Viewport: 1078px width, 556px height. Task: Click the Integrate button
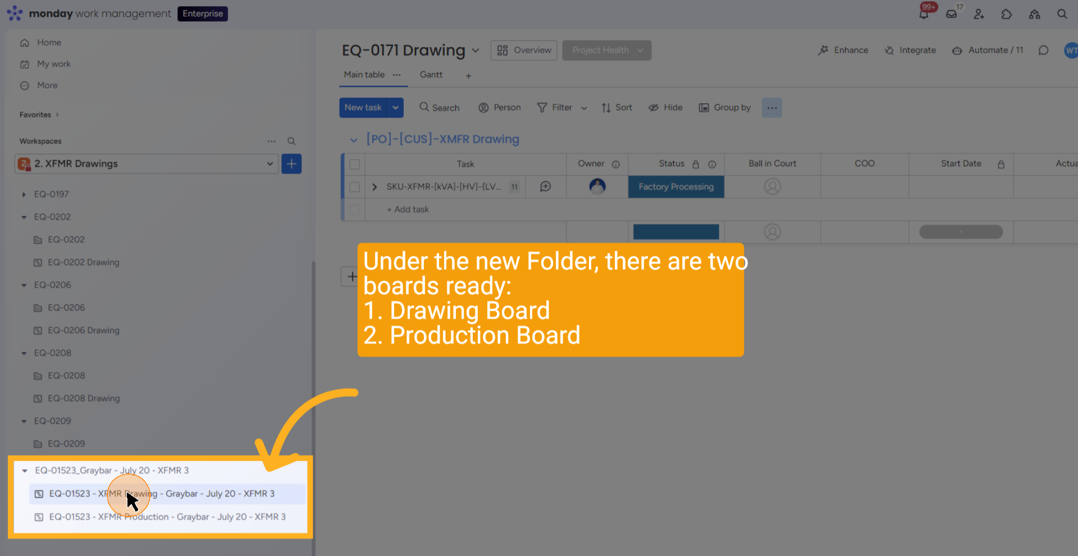[x=910, y=50]
